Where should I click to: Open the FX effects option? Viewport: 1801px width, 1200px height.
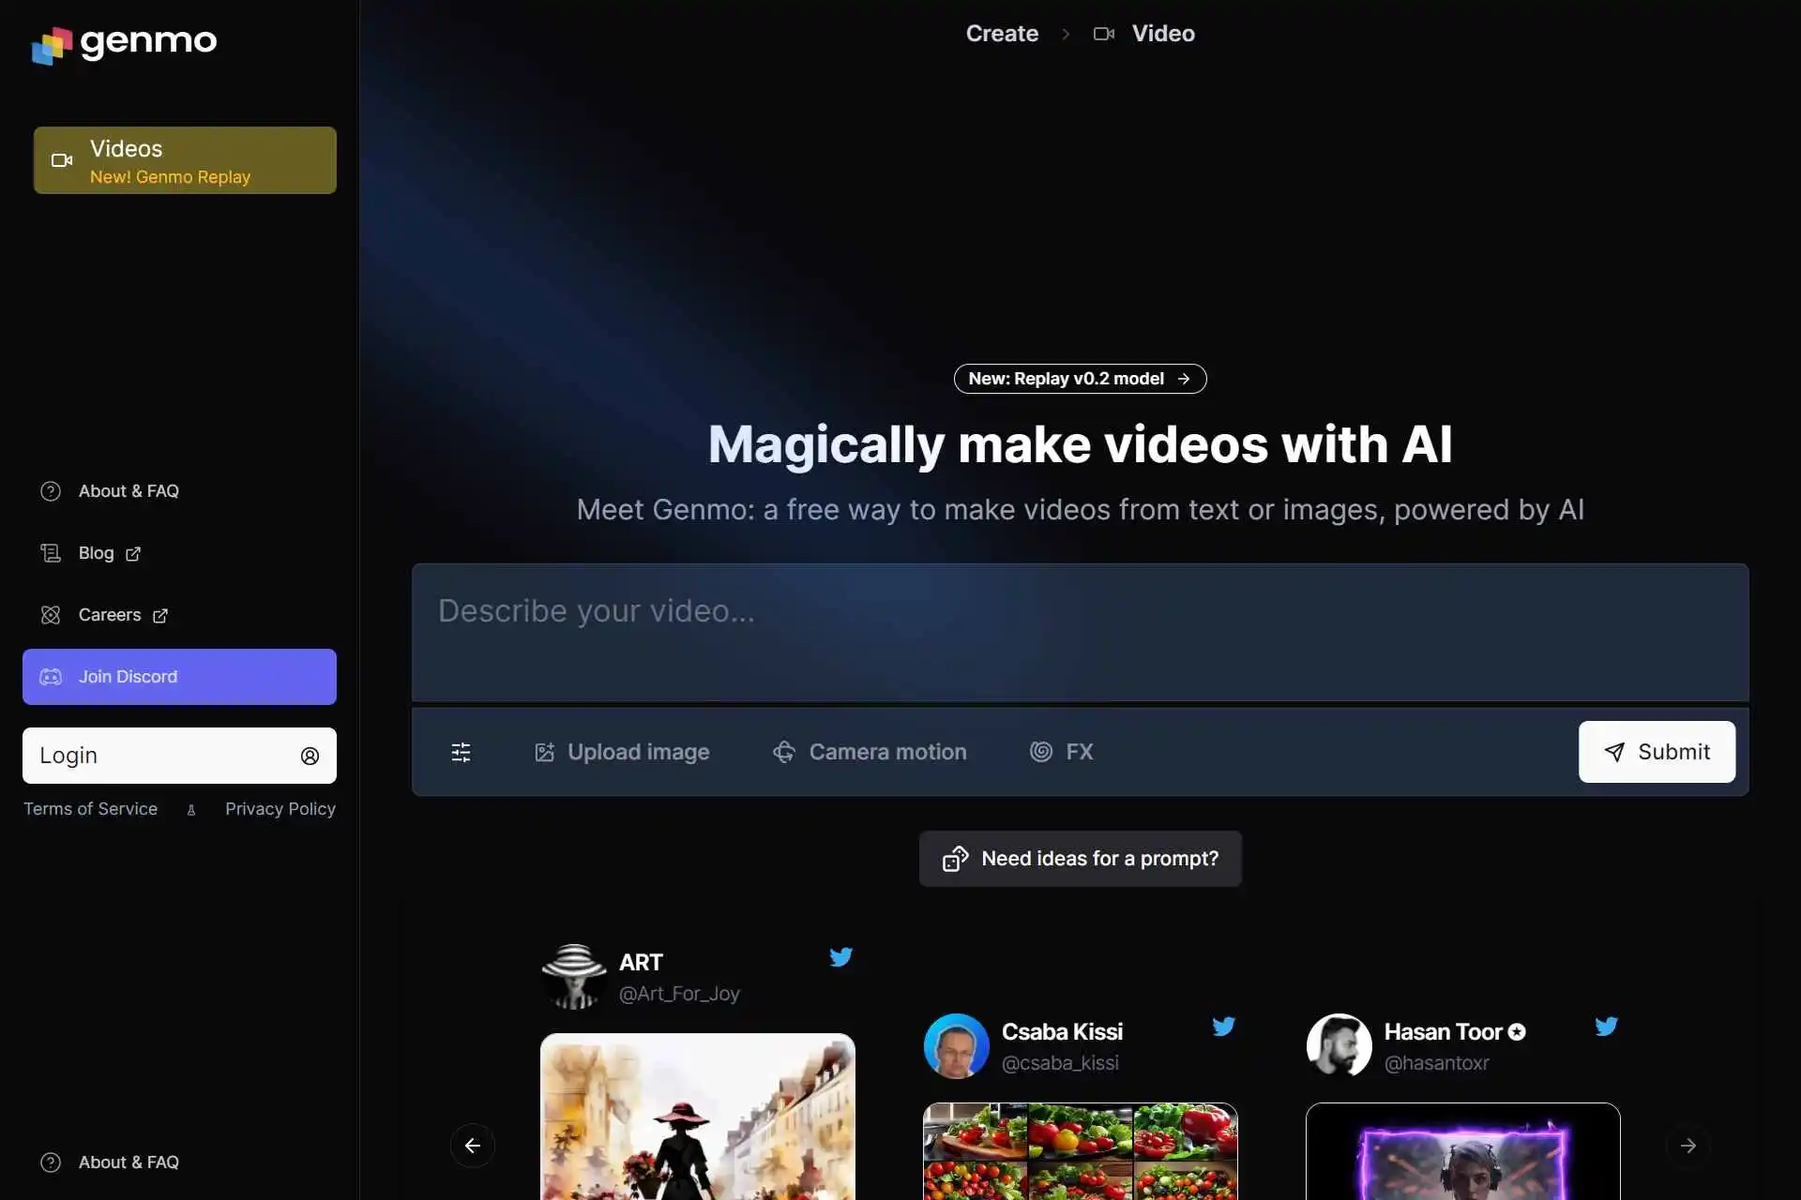(1061, 752)
